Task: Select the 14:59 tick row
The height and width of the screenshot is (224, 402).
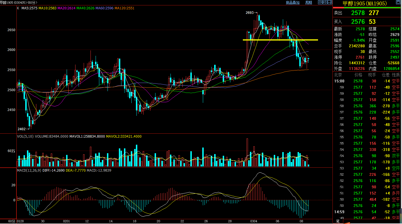Action: 367,212
